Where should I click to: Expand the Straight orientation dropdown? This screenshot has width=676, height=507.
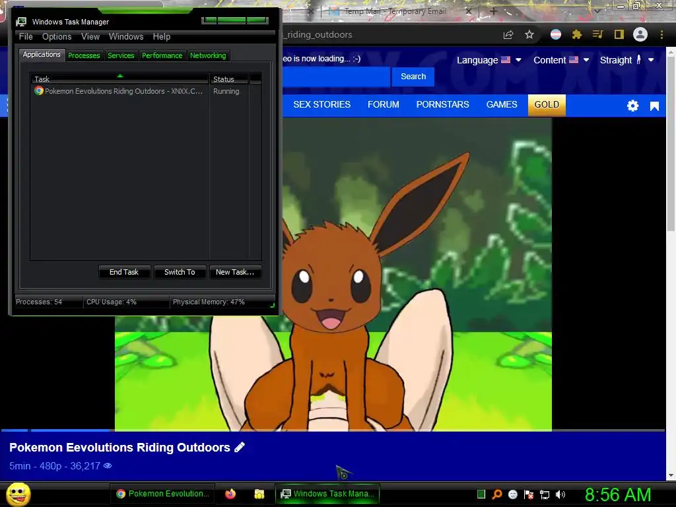(627, 60)
